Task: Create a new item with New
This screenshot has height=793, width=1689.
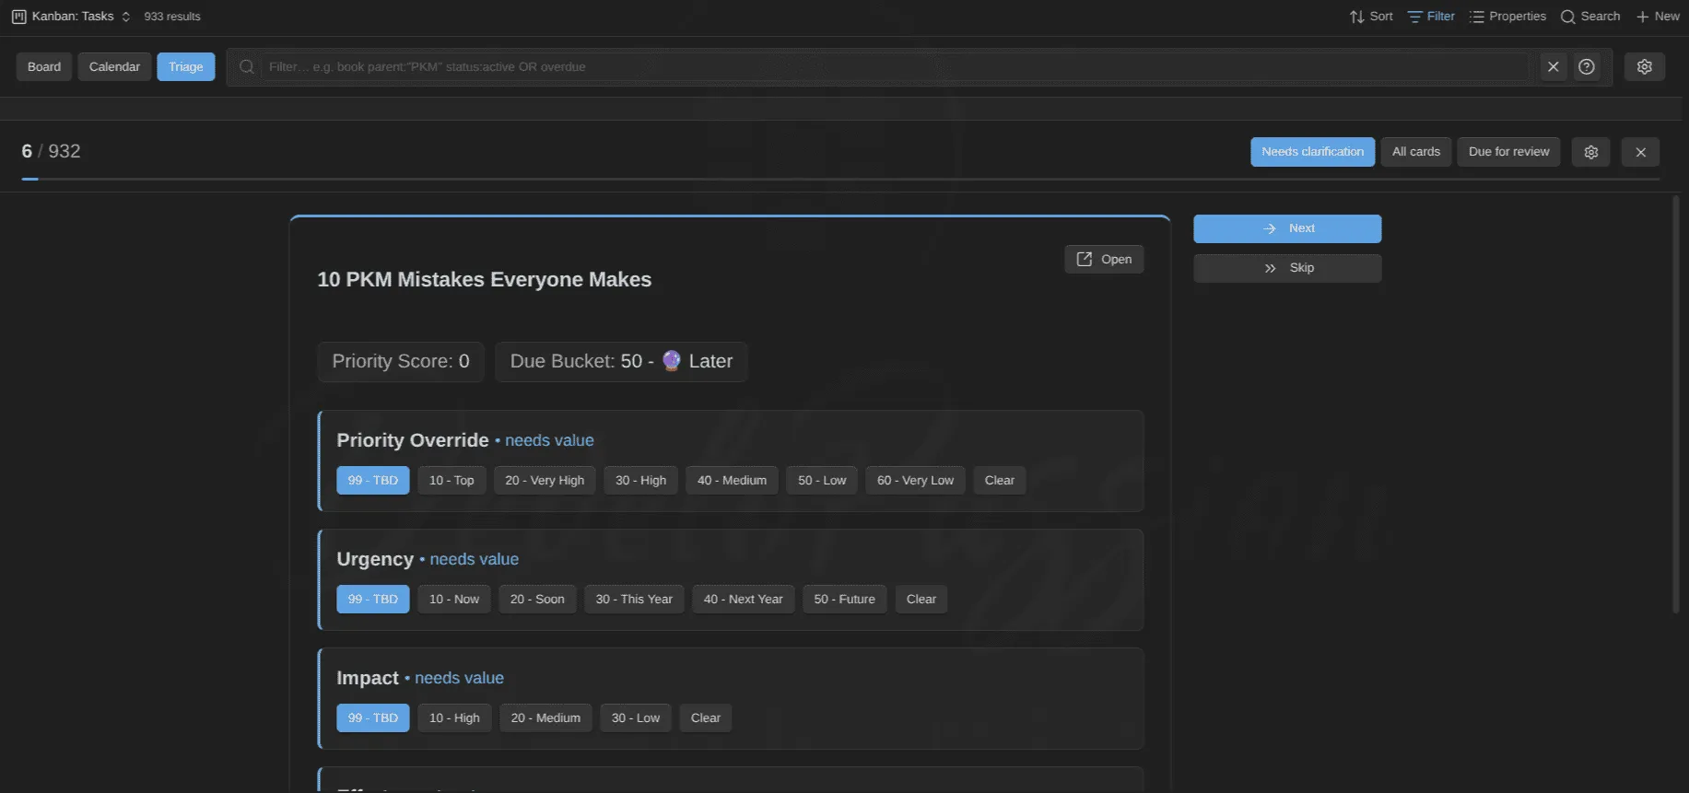Action: [1658, 17]
